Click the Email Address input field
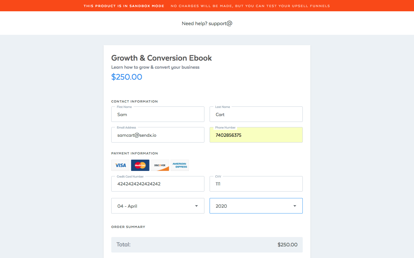Screen dimensions: 414x258 point(158,135)
